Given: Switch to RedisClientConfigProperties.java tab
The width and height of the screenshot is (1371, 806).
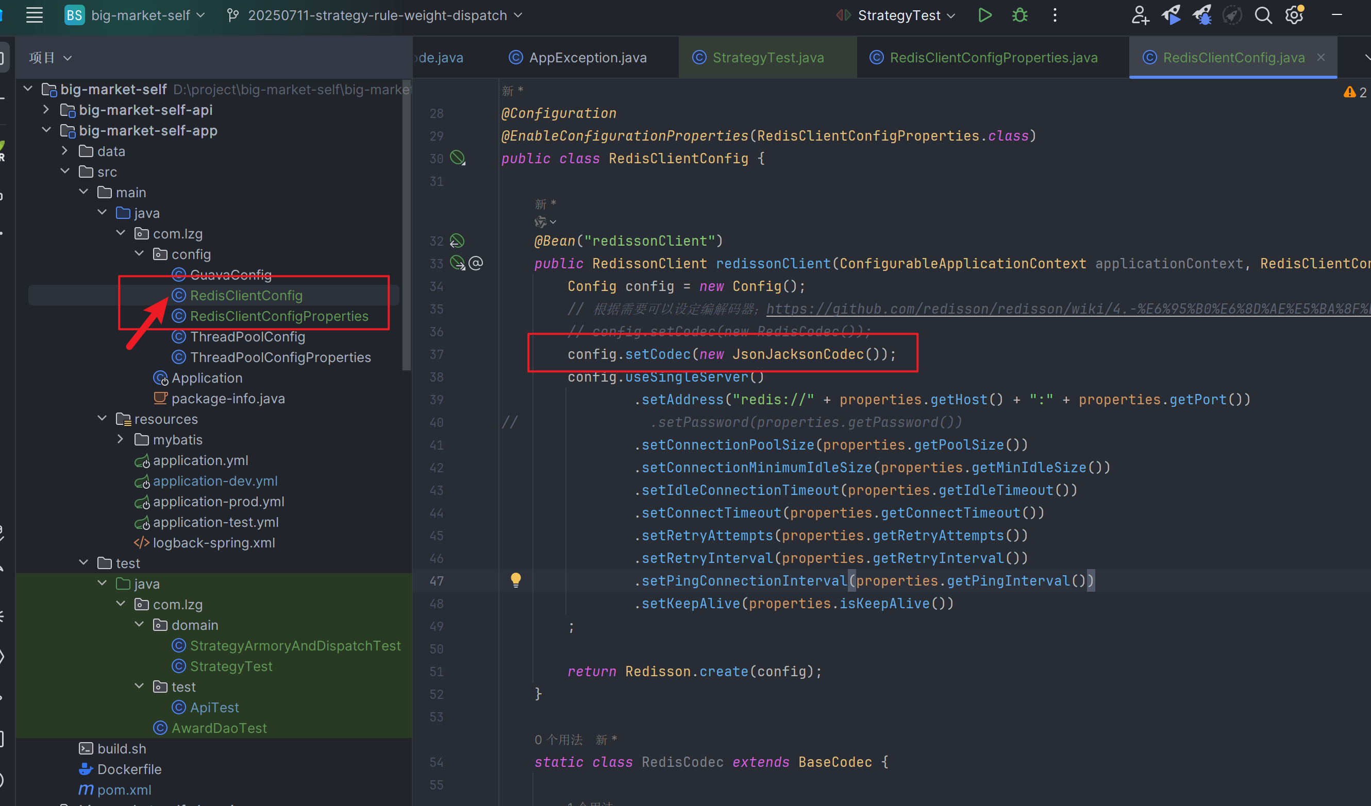Looking at the screenshot, I should [993, 58].
